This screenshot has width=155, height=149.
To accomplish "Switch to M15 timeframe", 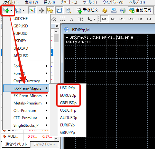I will [122, 19].
